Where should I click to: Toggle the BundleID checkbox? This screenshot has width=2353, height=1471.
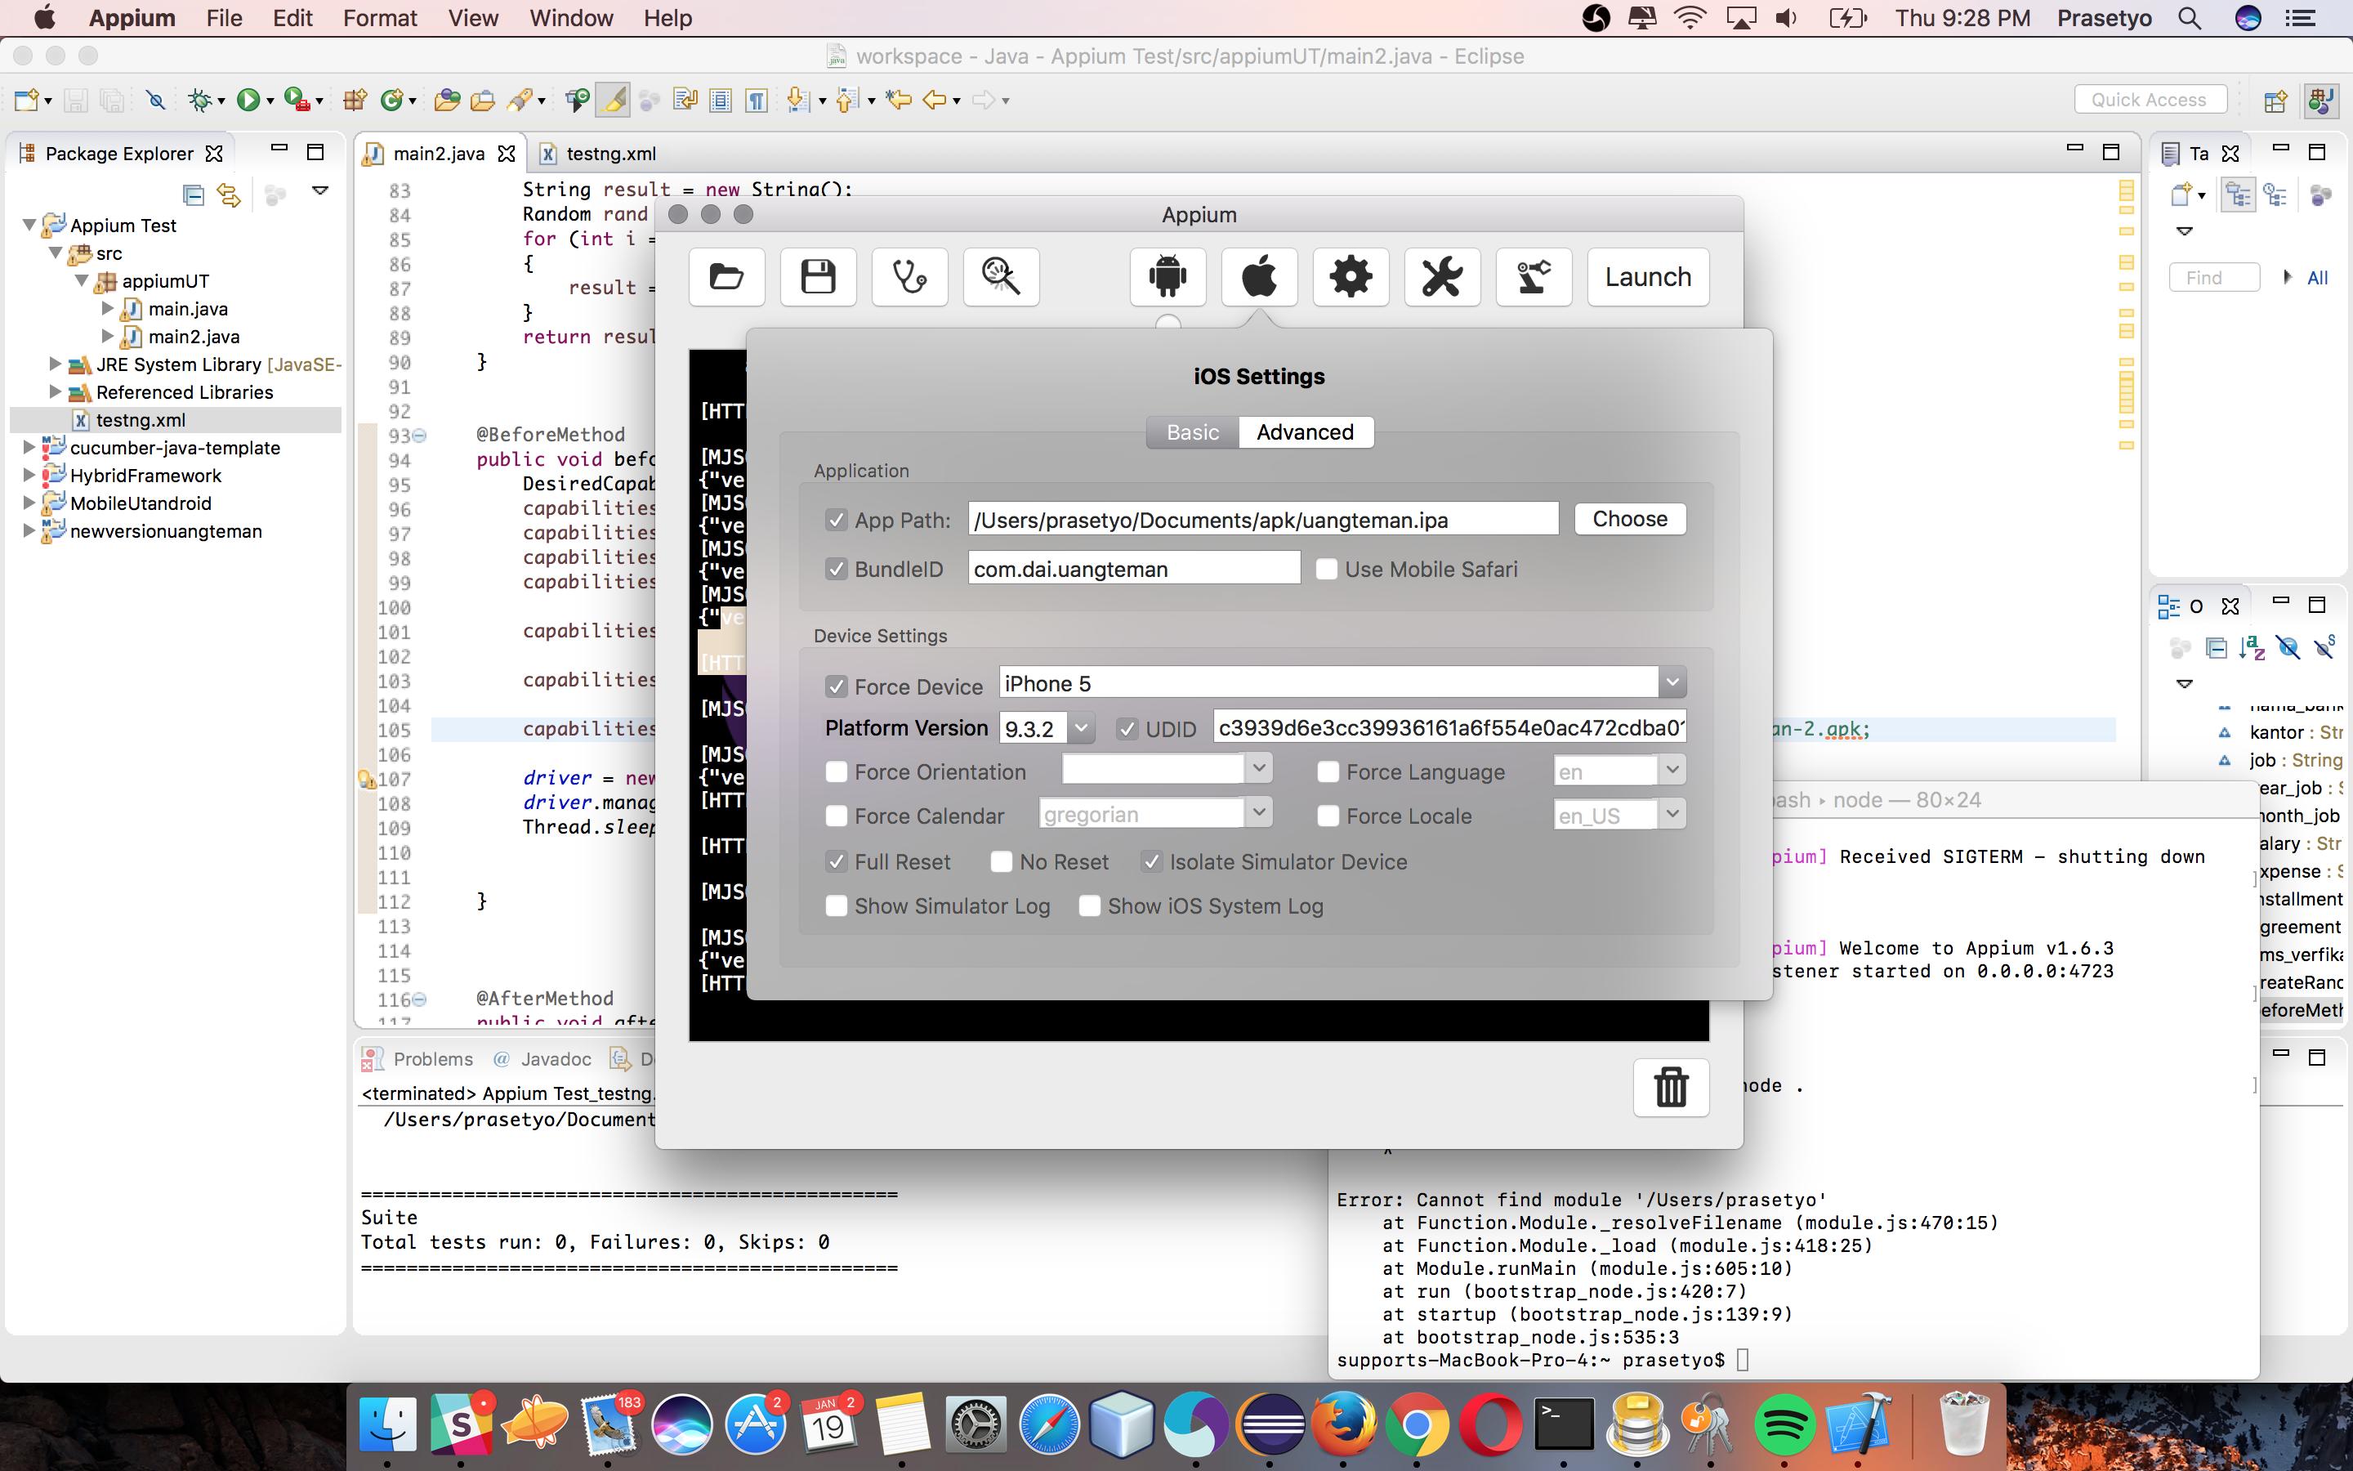(836, 569)
